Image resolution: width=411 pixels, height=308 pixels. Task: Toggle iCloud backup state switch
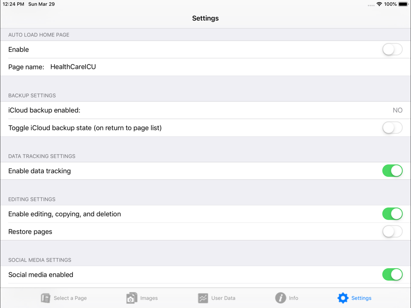(x=393, y=128)
